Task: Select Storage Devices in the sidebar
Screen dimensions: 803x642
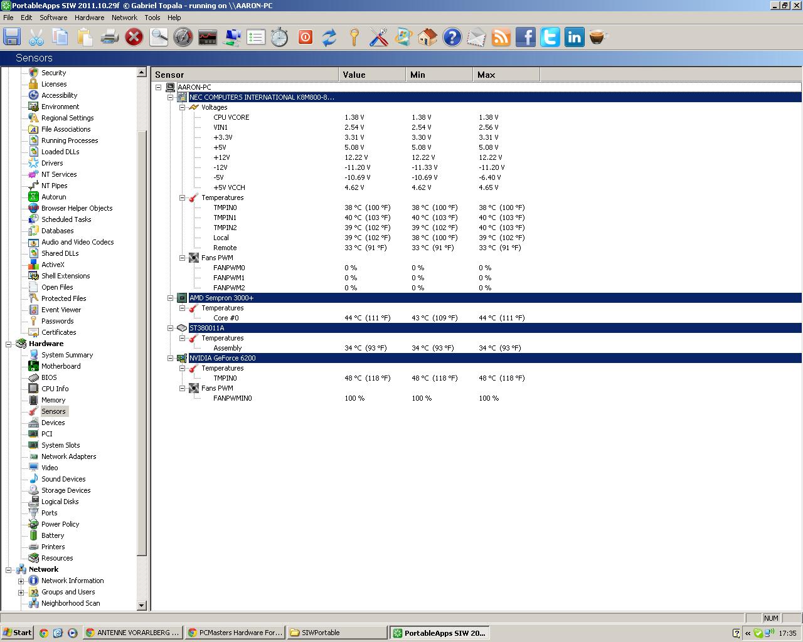Action: point(66,490)
